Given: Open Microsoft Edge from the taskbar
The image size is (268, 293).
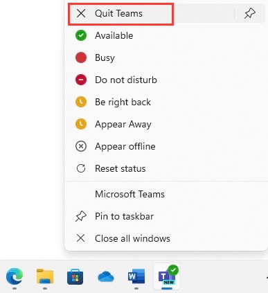Looking at the screenshot, I should pos(15,276).
